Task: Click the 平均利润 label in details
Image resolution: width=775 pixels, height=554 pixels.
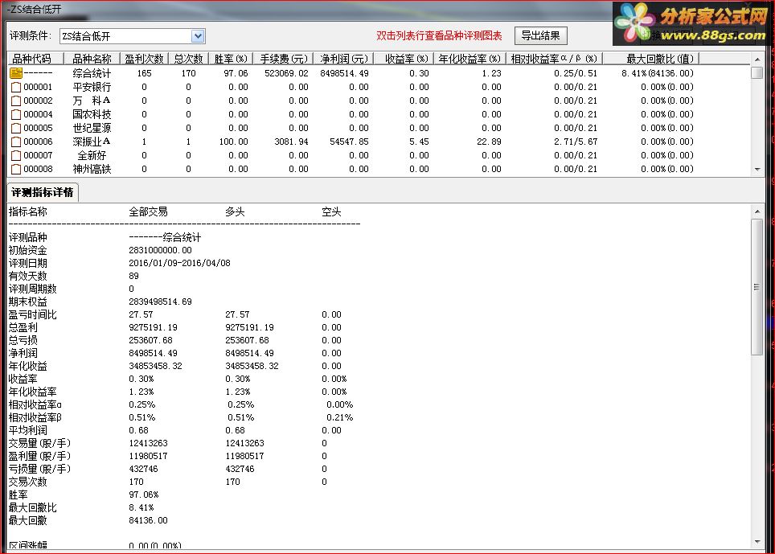Action: coord(27,430)
